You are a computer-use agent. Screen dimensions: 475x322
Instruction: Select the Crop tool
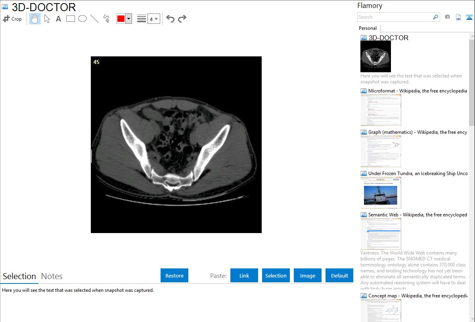tap(12, 19)
